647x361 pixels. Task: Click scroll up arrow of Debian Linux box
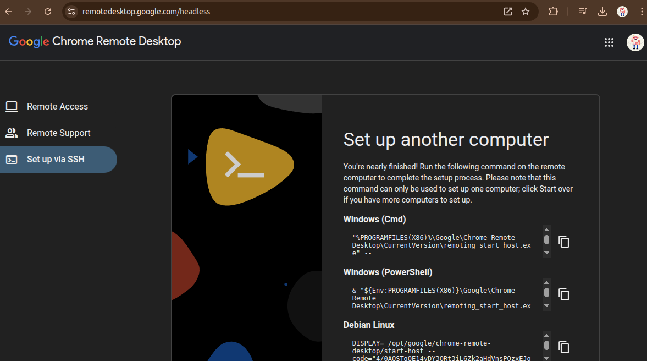tap(547, 336)
